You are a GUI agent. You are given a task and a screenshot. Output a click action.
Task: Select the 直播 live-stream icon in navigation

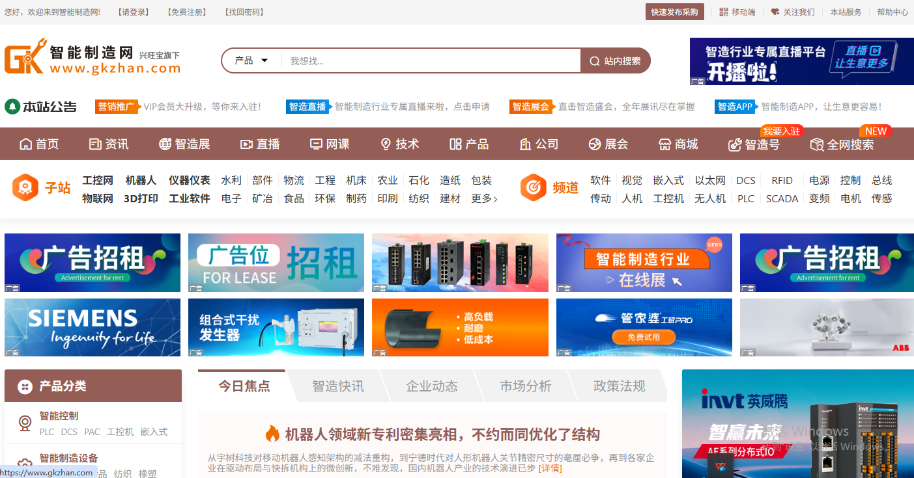click(246, 144)
